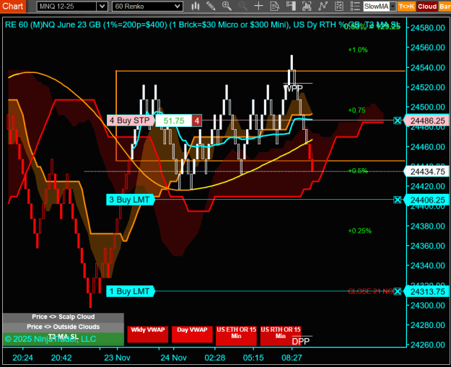Cancel the 4 Buy STP order at 24486.25
The image size is (451, 367).
[397, 120]
